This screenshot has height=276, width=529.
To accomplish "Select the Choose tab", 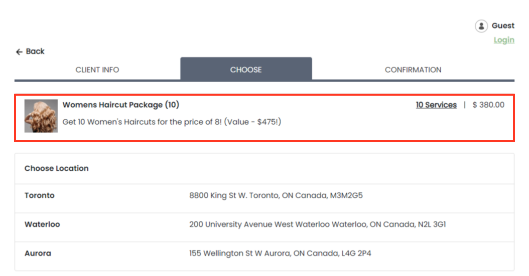I will click(246, 70).
